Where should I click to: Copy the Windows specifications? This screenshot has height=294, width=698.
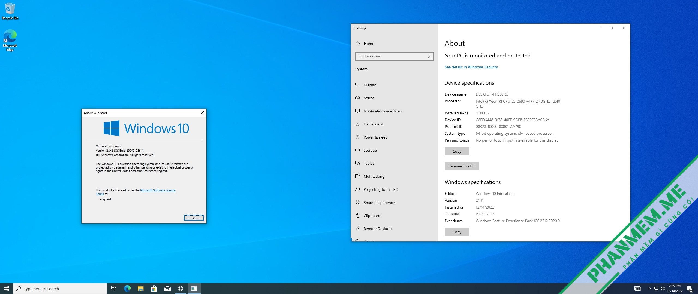(457, 232)
